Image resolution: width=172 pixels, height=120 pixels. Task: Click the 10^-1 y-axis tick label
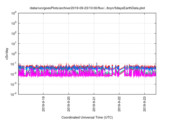pyautogui.click(x=13, y=64)
